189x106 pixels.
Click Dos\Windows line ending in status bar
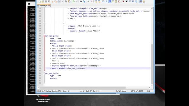click(x=121, y=91)
